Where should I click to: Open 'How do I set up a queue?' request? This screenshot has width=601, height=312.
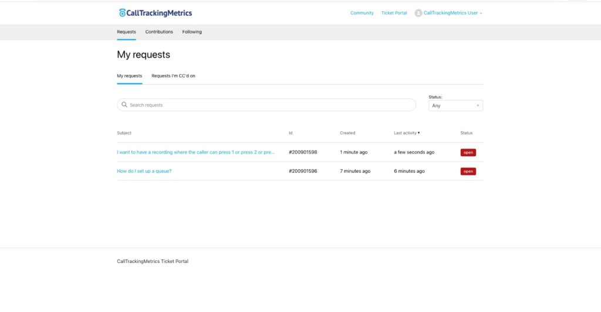point(144,171)
